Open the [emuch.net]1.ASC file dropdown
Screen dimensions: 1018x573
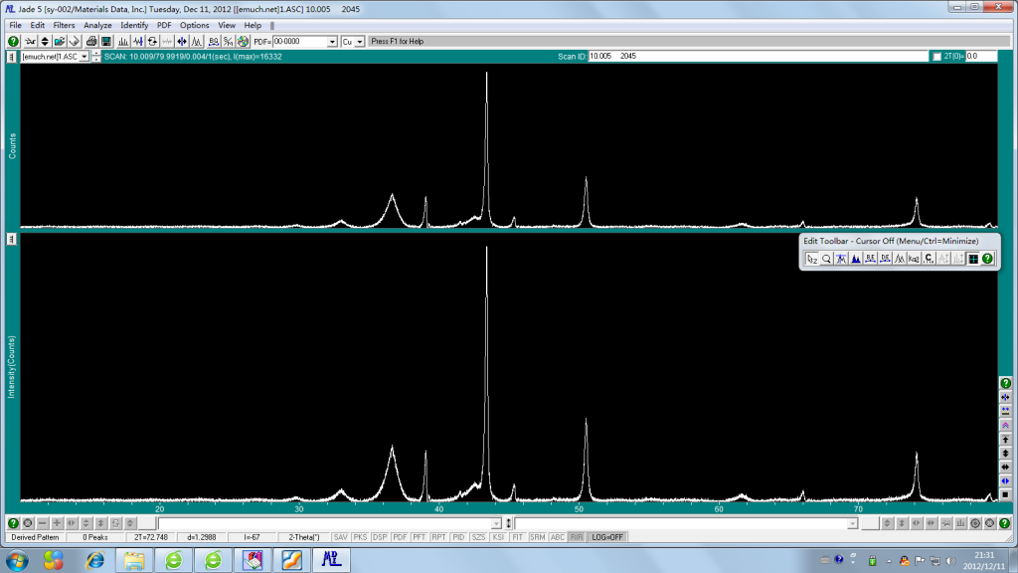84,57
